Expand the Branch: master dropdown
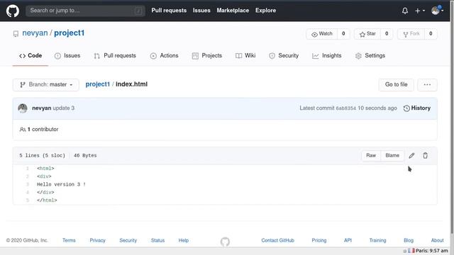The image size is (454, 255). click(45, 85)
